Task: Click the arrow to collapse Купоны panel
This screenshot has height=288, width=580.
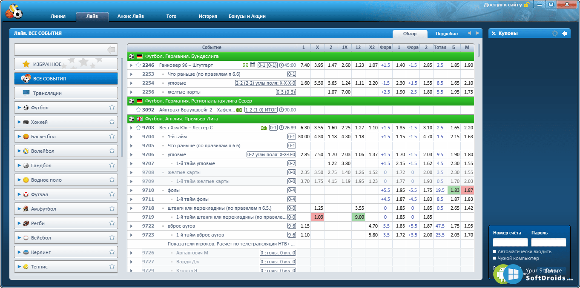Action: coord(565,34)
